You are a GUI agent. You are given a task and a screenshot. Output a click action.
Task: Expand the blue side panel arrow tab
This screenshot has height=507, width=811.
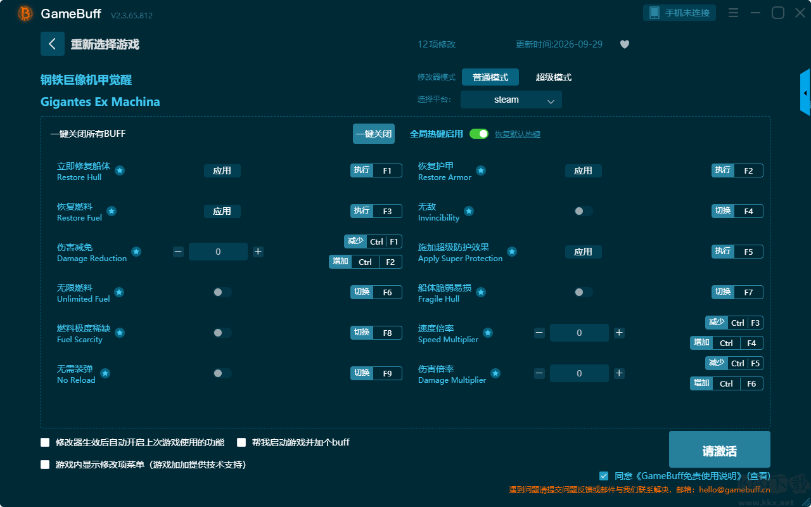(x=805, y=93)
